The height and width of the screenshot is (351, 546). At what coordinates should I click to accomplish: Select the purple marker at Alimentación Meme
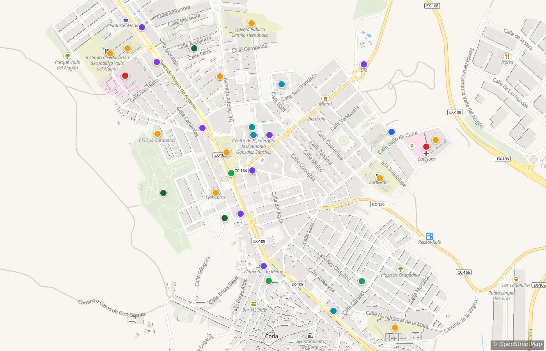(x=264, y=266)
